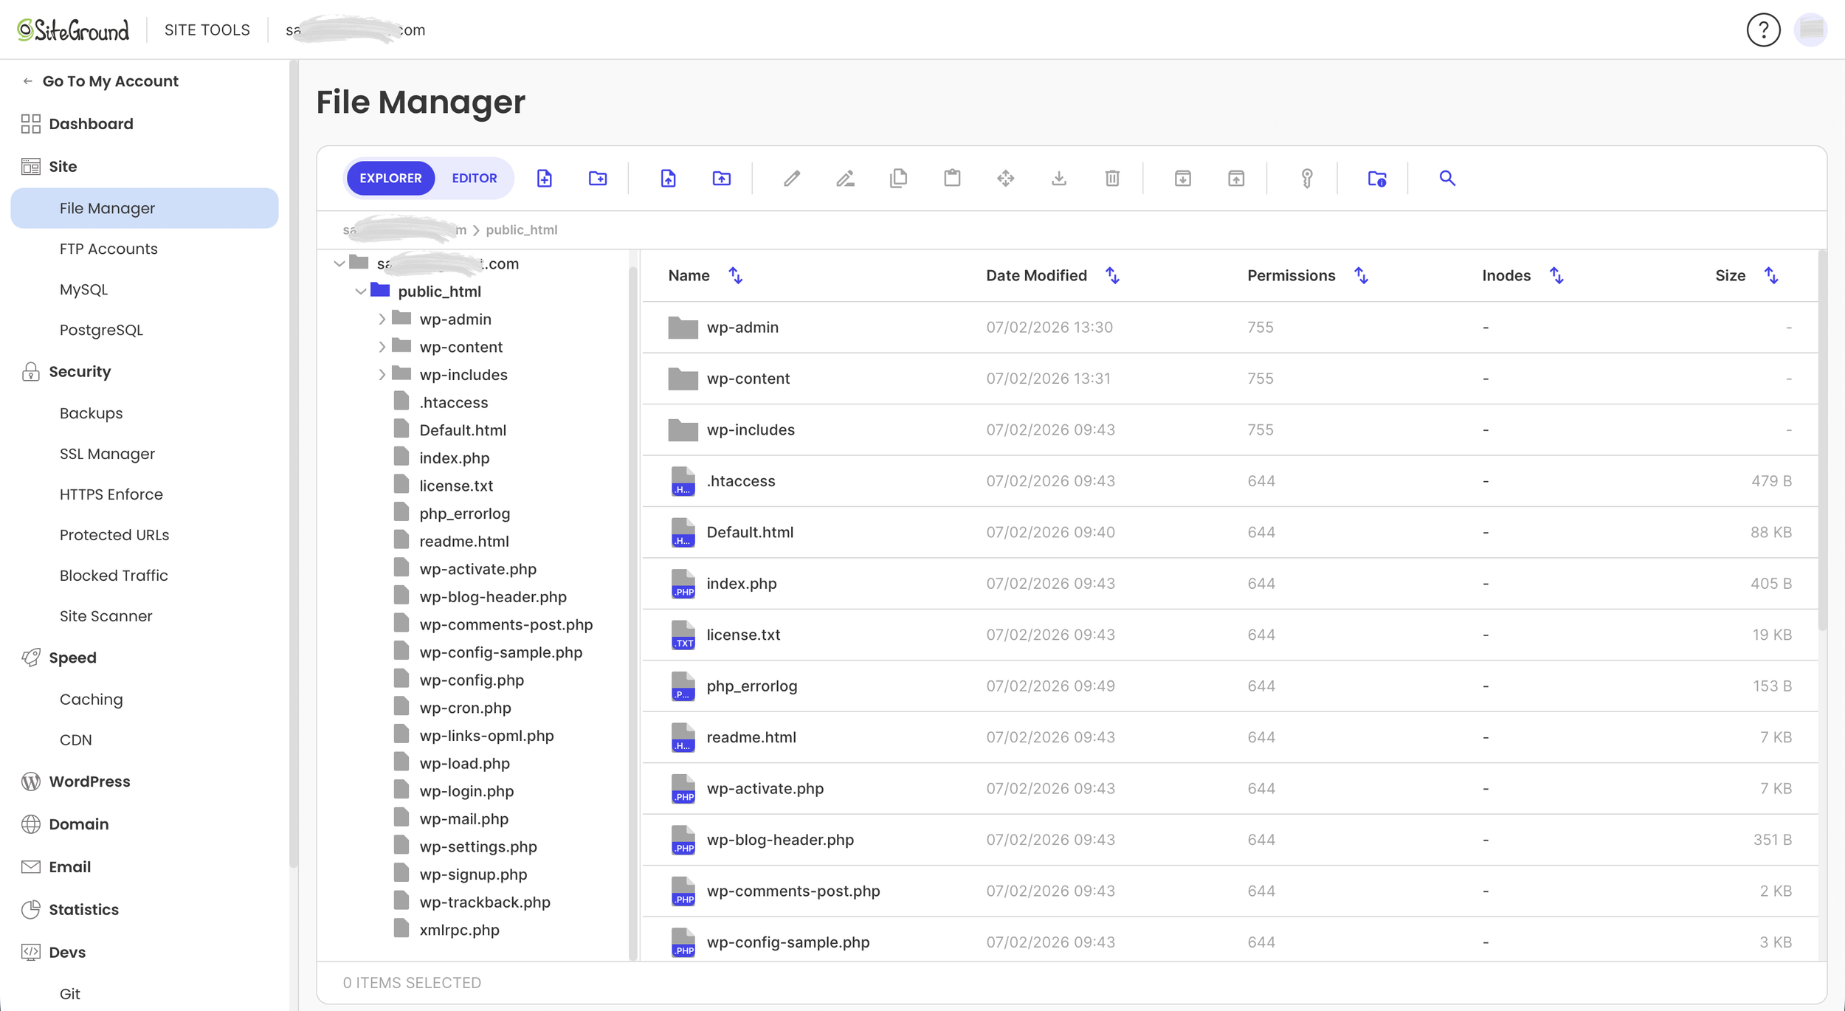Click the Archive download-box icon
The width and height of the screenshot is (1845, 1011).
click(1182, 178)
